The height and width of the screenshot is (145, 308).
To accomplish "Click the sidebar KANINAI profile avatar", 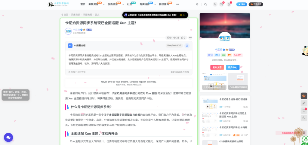I will pos(225,38).
